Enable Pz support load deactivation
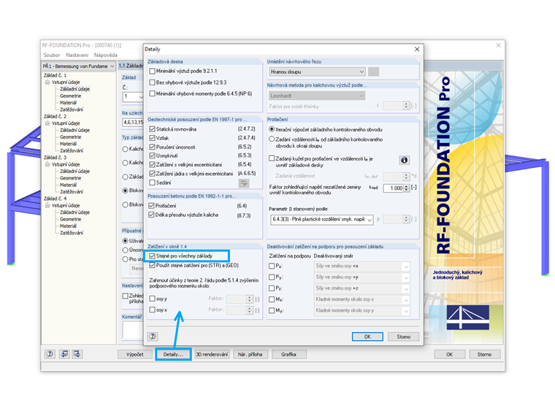 [x=272, y=288]
